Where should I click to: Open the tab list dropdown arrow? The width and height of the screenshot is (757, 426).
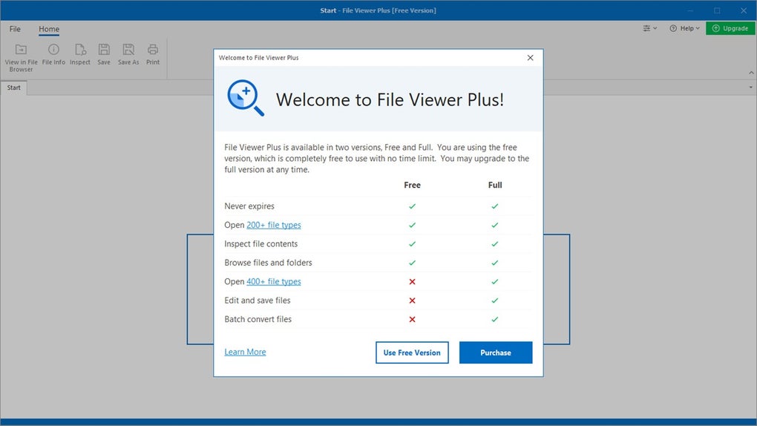(751, 88)
